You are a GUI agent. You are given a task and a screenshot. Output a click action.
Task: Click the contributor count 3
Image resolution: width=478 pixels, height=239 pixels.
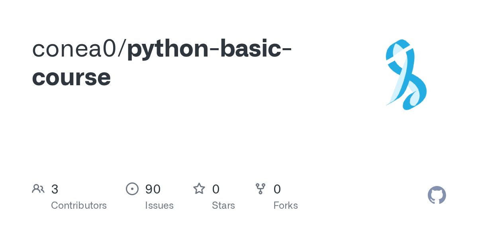[55, 189]
